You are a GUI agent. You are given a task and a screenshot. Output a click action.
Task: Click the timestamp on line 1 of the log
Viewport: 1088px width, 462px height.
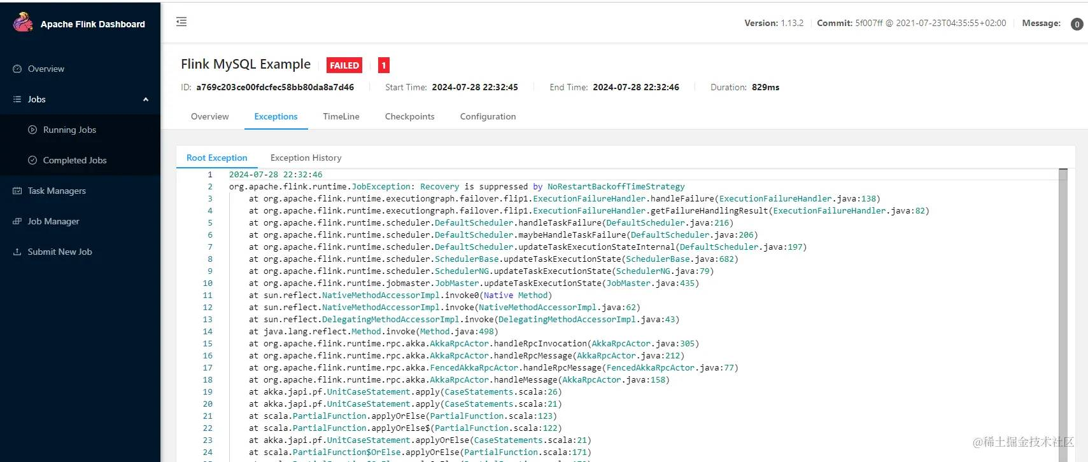tap(276, 174)
